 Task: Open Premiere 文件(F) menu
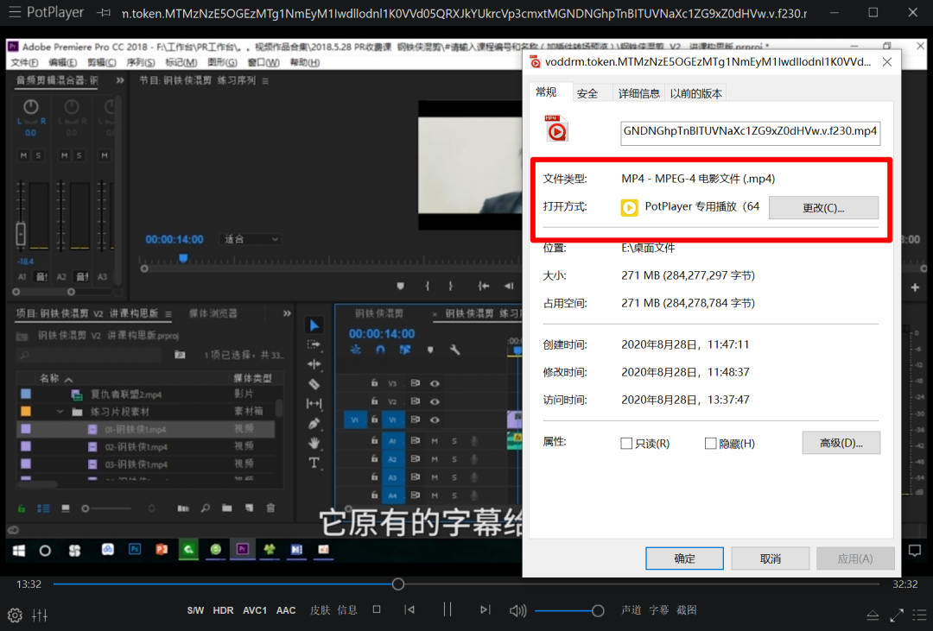pos(24,62)
